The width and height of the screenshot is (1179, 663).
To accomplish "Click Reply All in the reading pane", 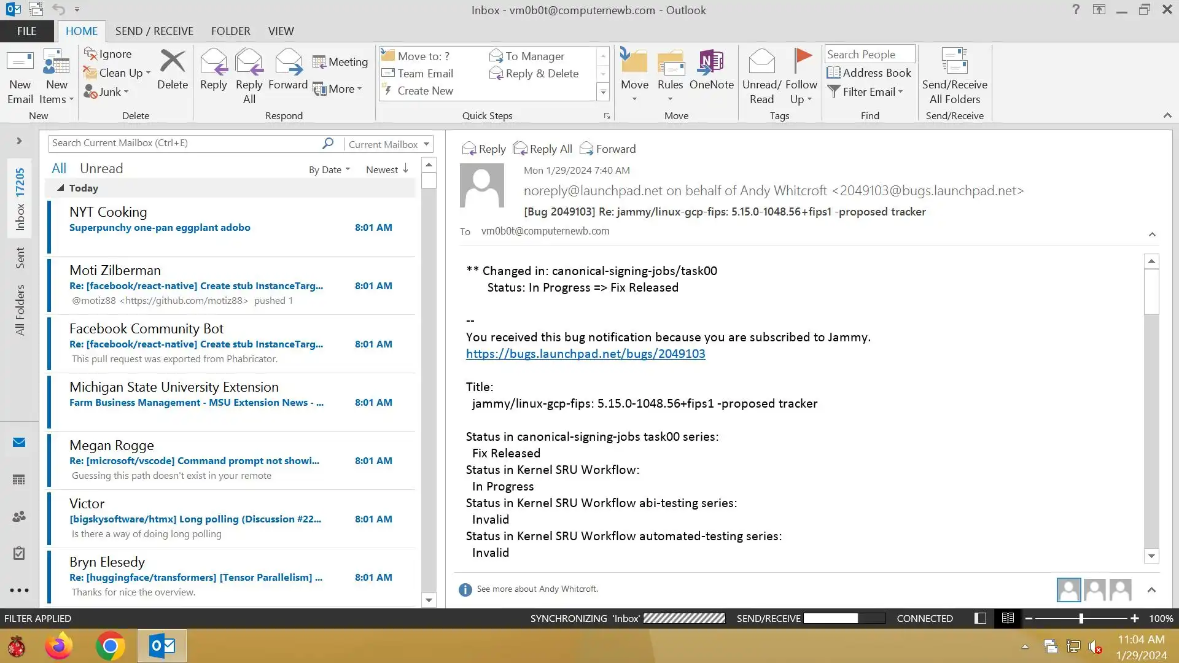I will [543, 149].
